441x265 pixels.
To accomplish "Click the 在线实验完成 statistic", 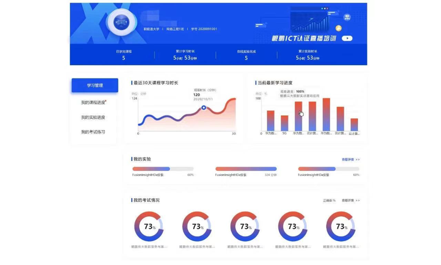I will coord(246,55).
